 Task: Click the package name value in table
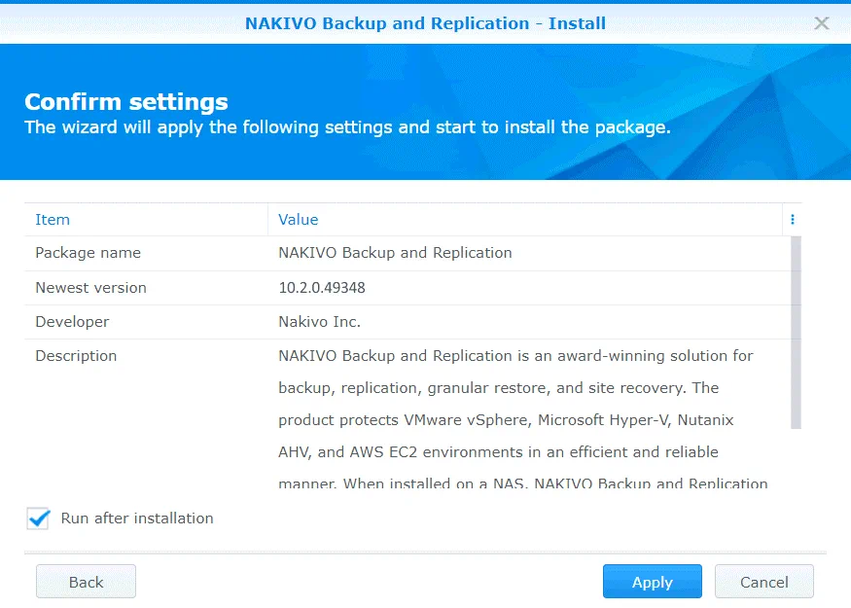tap(395, 253)
